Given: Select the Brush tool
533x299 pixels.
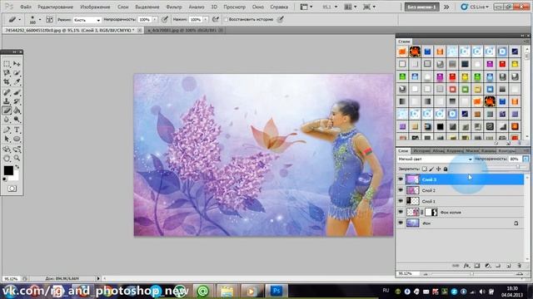Looking at the screenshot, I should pyautogui.click(x=17, y=92).
